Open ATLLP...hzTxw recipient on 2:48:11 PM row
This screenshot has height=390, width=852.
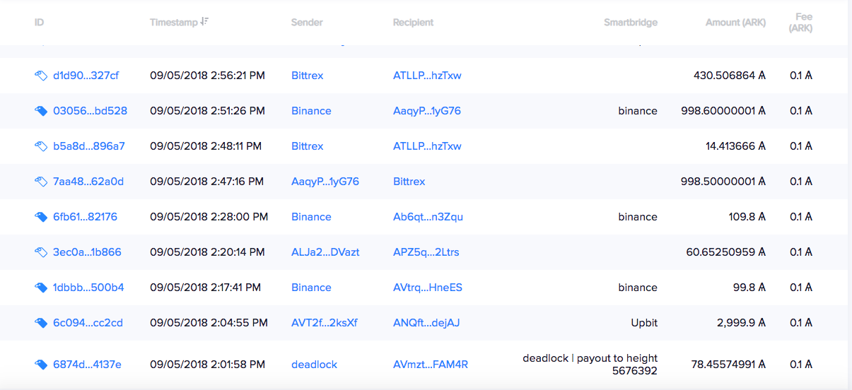[427, 146]
